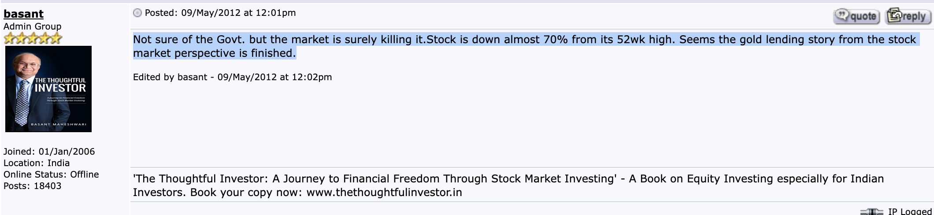
Task: Click the 'Posts: 18403' count
Action: pyautogui.click(x=32, y=186)
